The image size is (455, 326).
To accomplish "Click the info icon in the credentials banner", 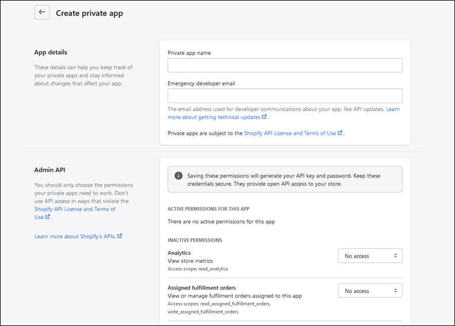I will point(178,176).
